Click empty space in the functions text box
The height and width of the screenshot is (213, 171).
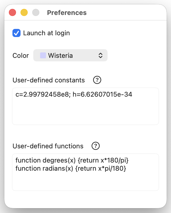[x=85, y=181]
